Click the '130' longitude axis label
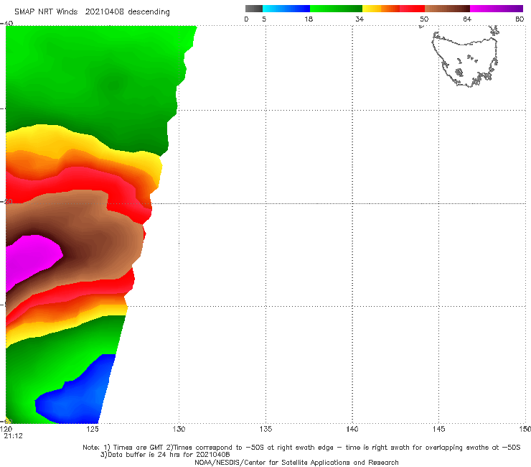 179,429
